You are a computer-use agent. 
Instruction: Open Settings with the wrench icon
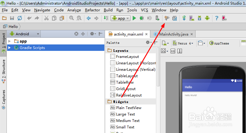click(x=167, y=18)
